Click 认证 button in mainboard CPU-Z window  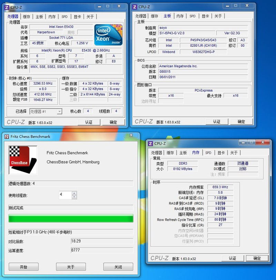point(217,122)
